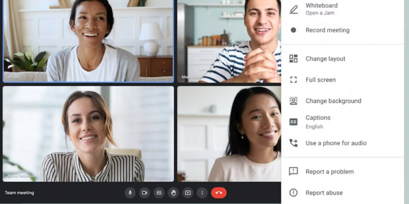The image size is (409, 204).
Task: Click the Report abuse exclamation icon
Action: [293, 193]
